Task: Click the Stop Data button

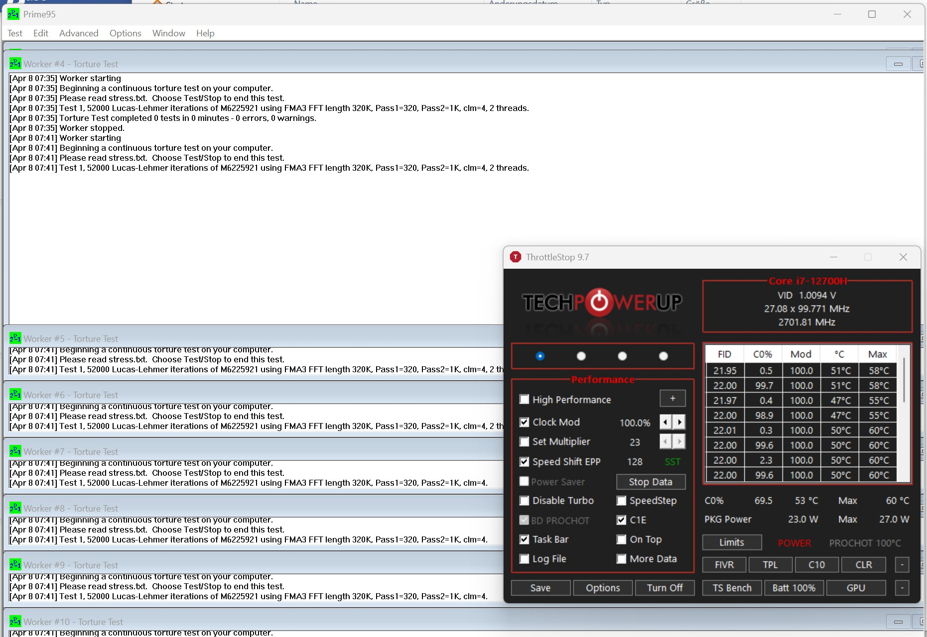Action: point(651,482)
